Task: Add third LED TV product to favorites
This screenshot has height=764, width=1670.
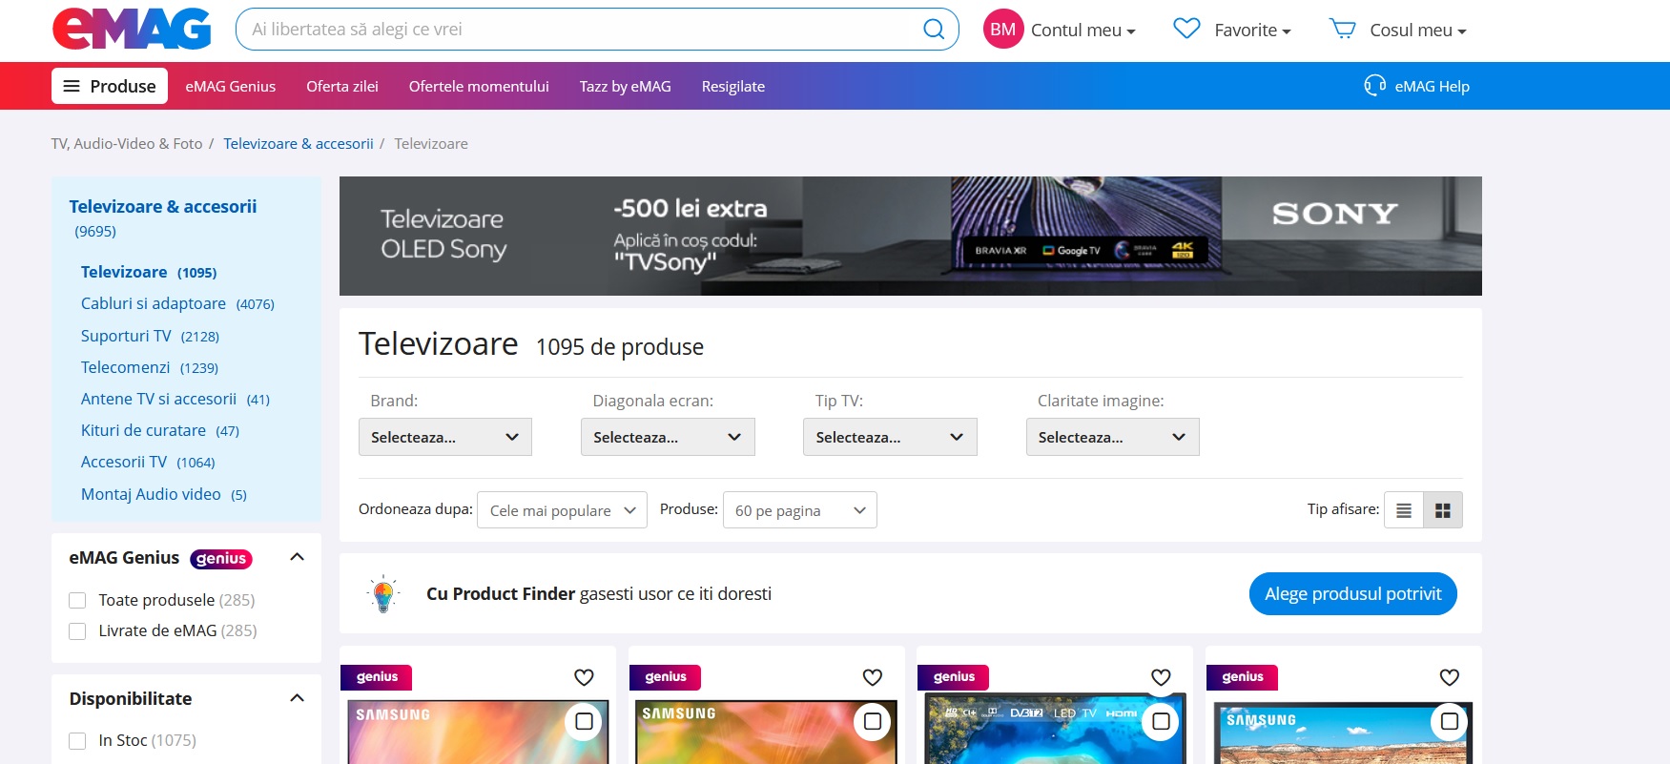Action: (1161, 677)
